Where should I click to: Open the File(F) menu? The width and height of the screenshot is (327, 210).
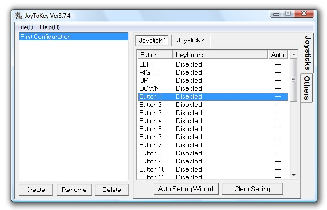[26, 27]
